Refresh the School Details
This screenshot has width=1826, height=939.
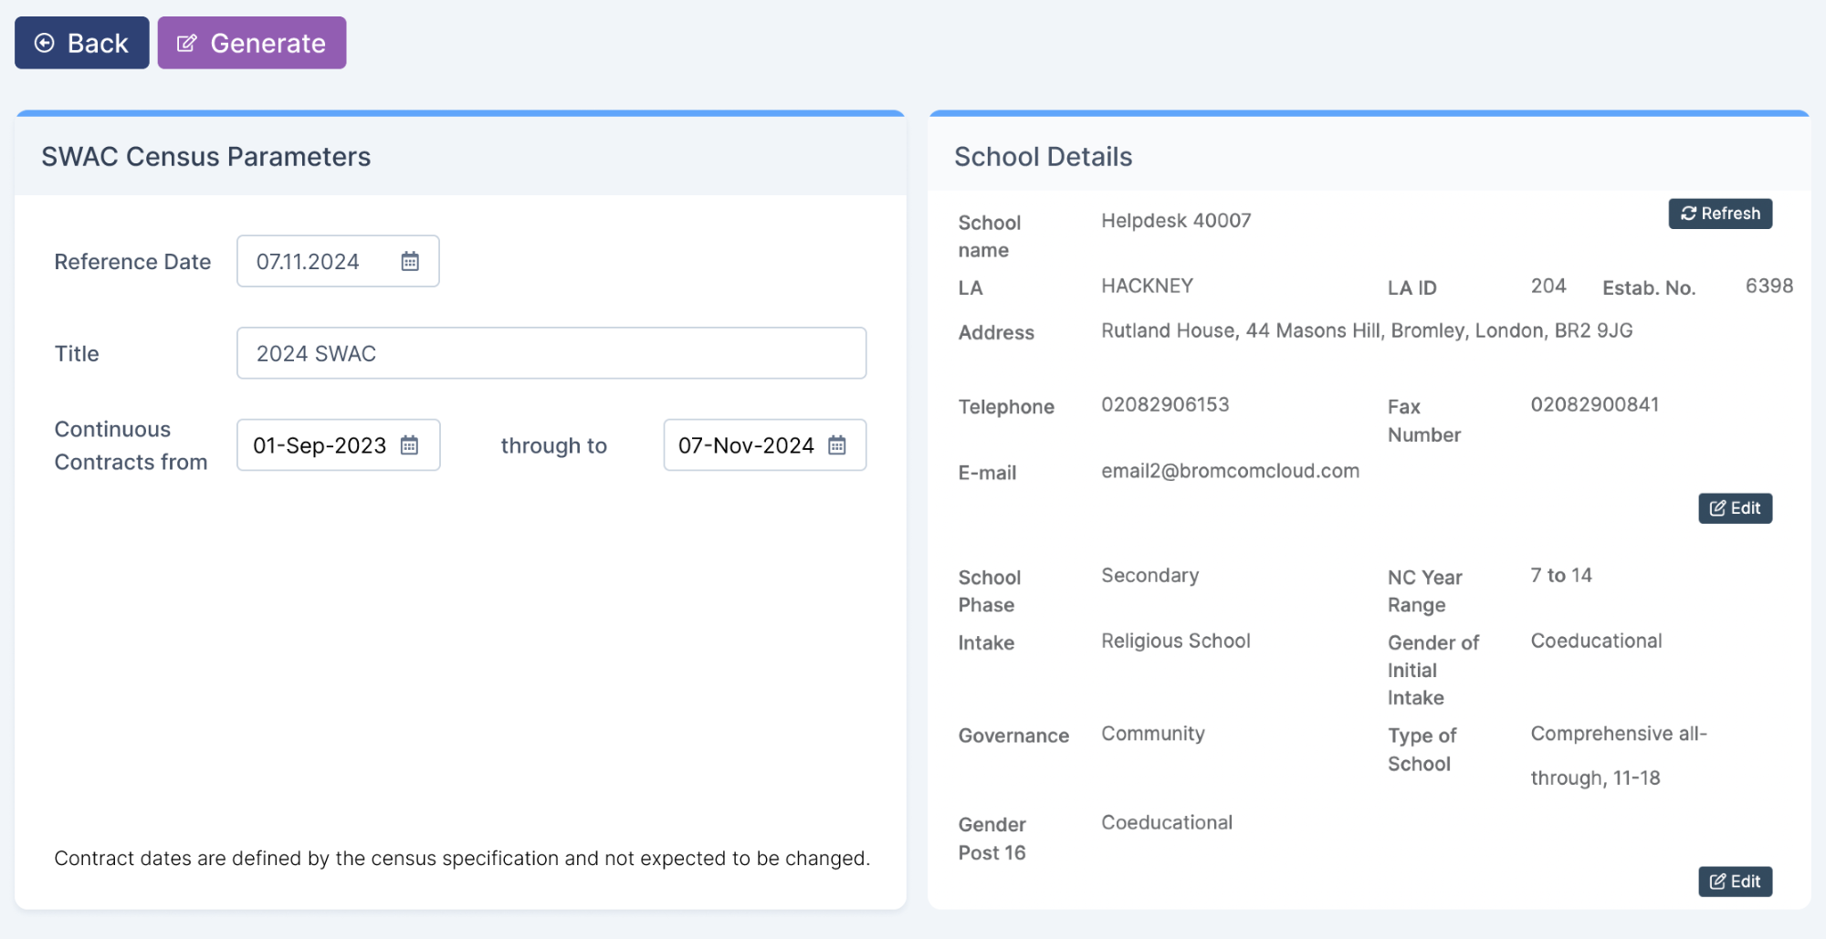(x=1720, y=214)
